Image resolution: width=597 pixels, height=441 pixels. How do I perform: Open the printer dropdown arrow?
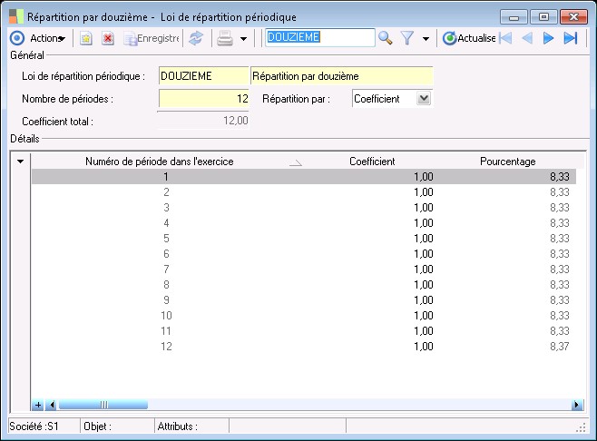click(243, 39)
